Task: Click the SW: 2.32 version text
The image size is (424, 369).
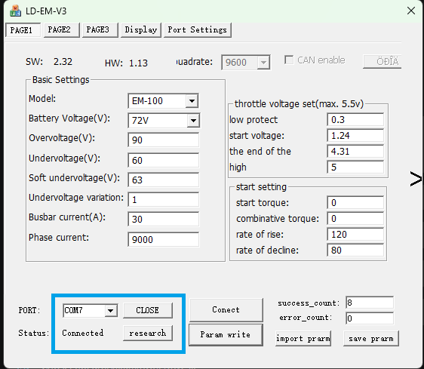Action: (x=49, y=62)
